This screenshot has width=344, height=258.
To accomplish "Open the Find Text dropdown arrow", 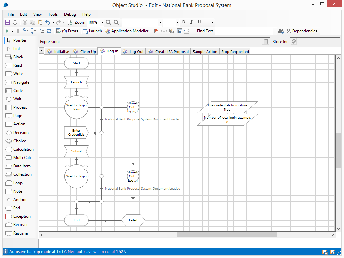I will click(275, 31).
